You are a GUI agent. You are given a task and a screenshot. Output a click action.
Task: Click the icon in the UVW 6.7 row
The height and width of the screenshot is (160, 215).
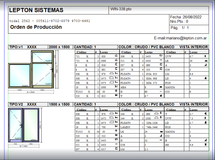click(205, 56)
